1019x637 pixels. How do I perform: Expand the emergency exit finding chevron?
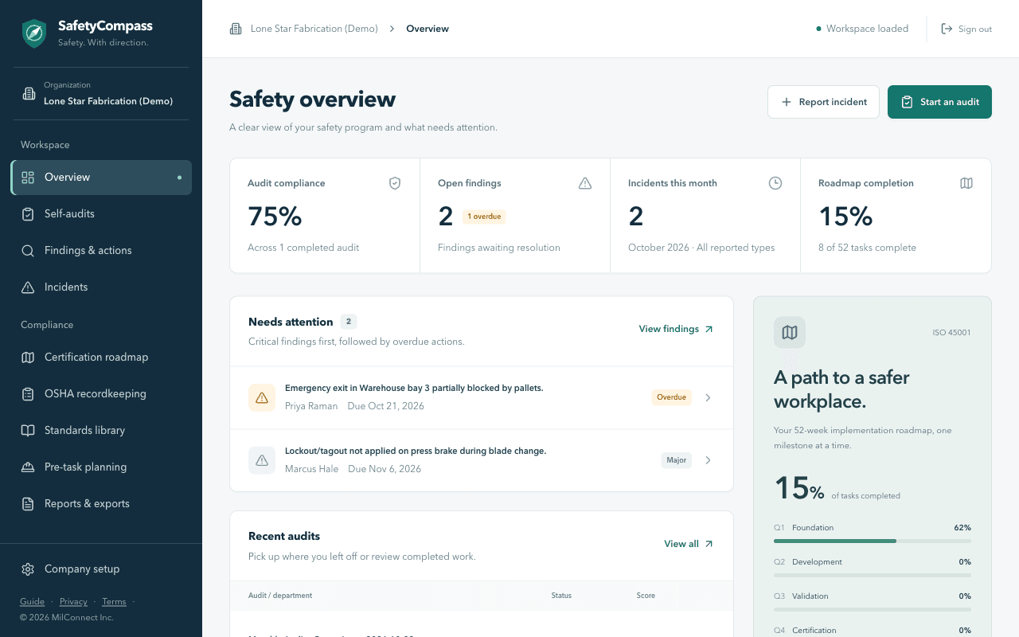pyautogui.click(x=709, y=397)
